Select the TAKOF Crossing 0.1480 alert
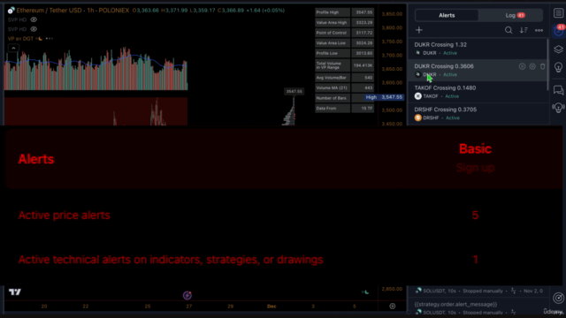Screen dimensions: 566x318 click(x=478, y=92)
